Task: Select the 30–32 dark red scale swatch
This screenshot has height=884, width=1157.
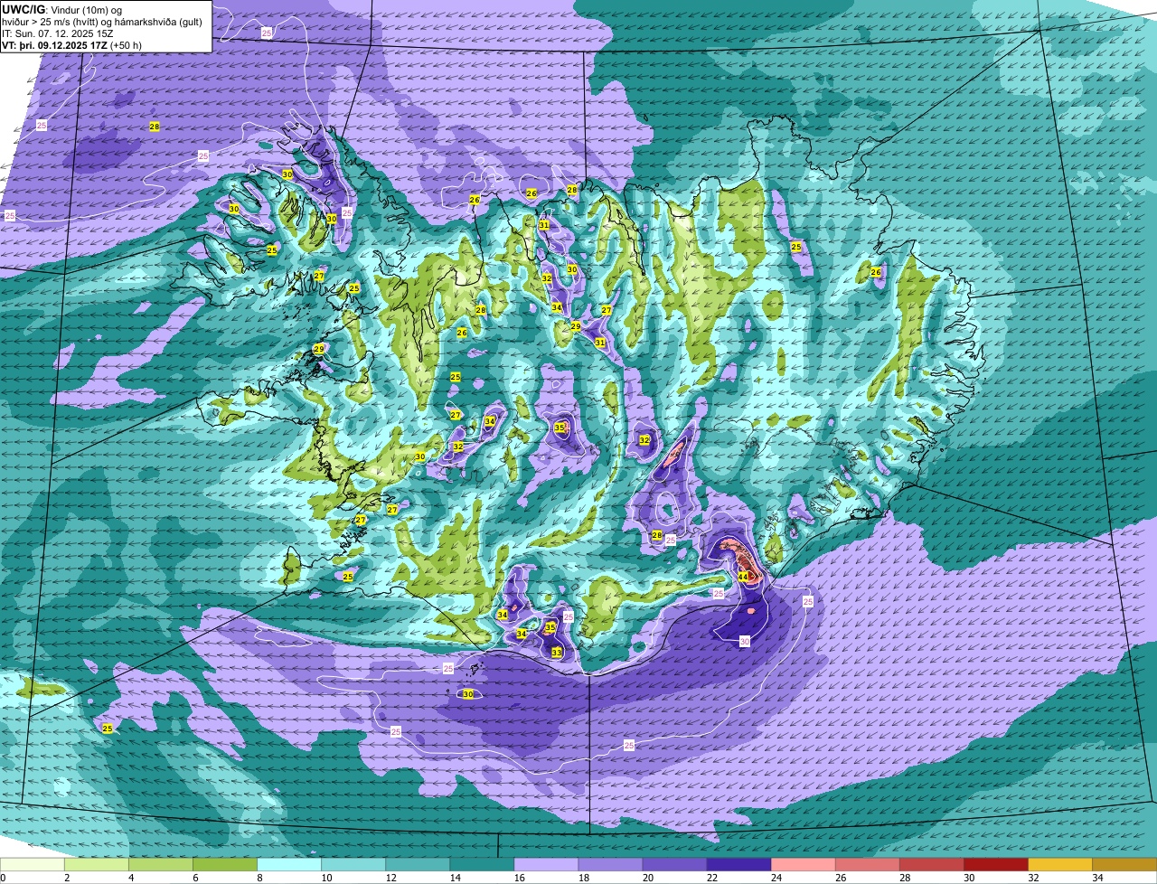Action: pyautogui.click(x=995, y=864)
